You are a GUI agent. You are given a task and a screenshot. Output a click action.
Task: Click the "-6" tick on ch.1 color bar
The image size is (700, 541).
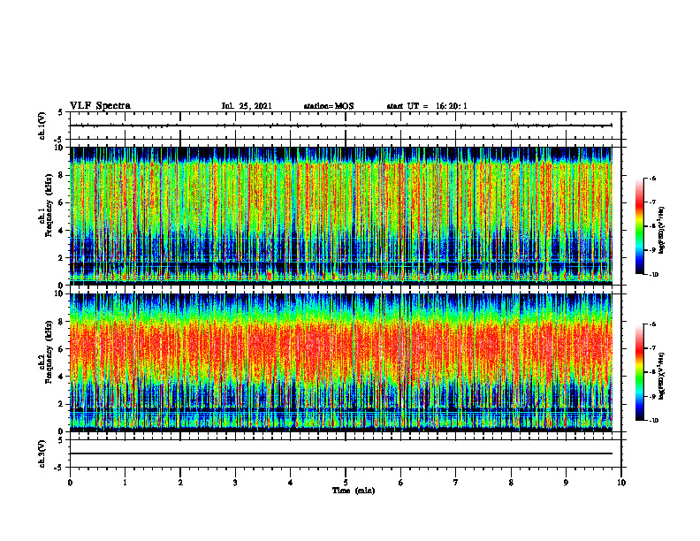pyautogui.click(x=652, y=178)
